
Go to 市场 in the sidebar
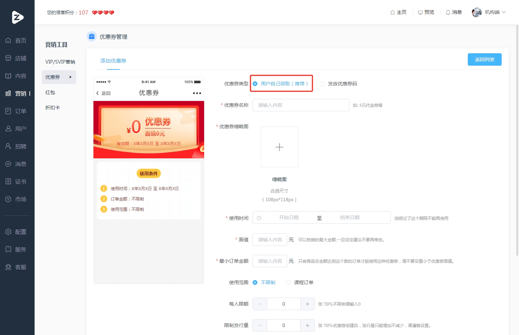pos(16,199)
